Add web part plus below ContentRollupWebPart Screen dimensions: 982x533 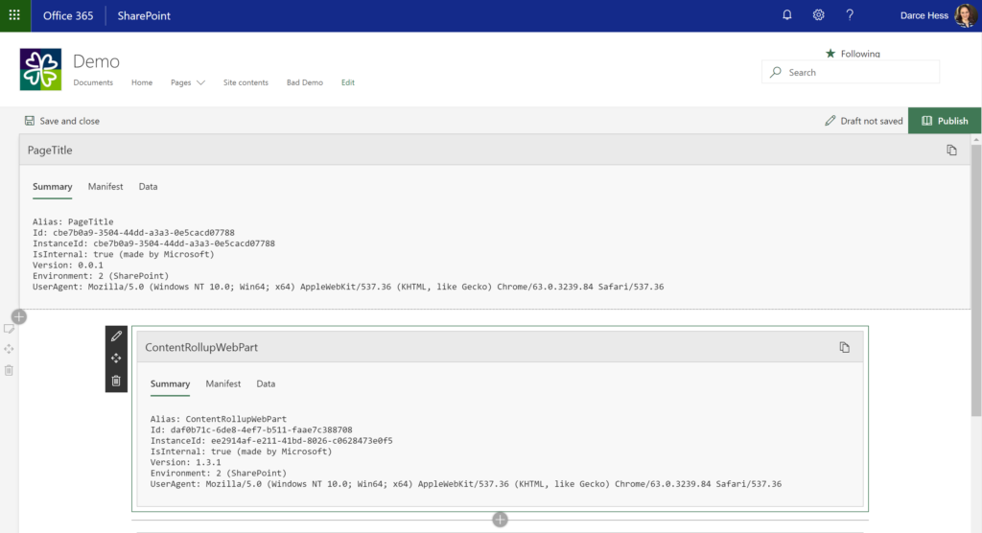coord(500,520)
